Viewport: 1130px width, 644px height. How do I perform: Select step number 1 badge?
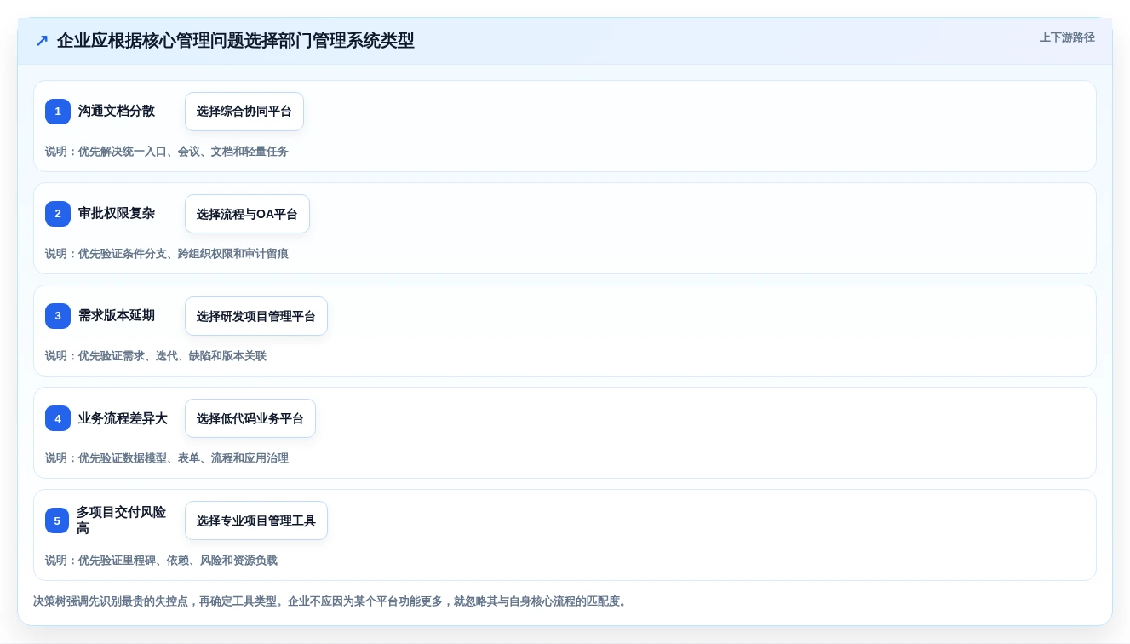(58, 112)
